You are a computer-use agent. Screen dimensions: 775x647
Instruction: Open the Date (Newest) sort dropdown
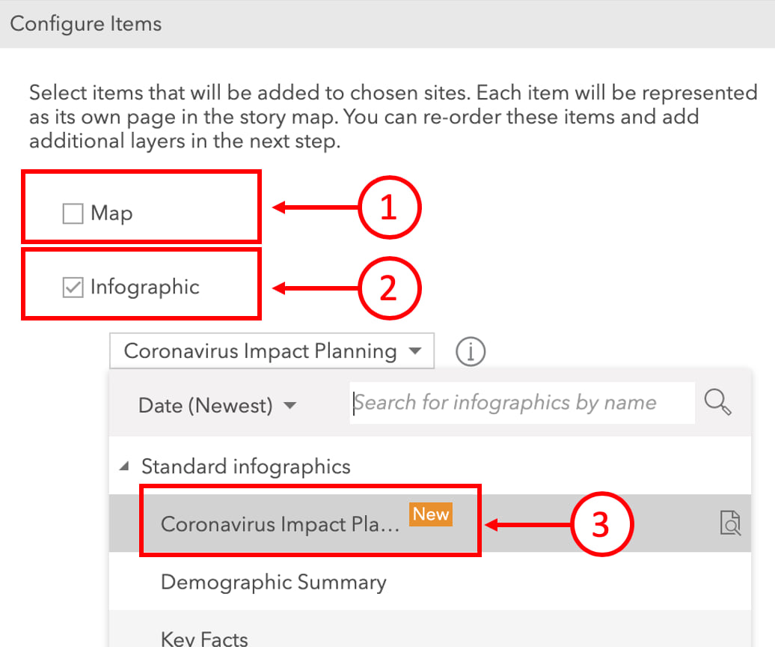217,406
